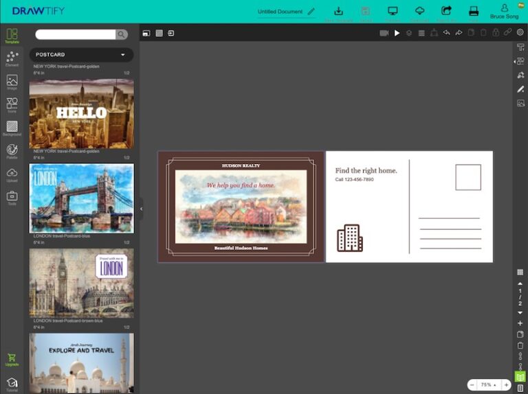Click the clear format brush icon
This screenshot has height=394, width=528.
click(x=434, y=33)
